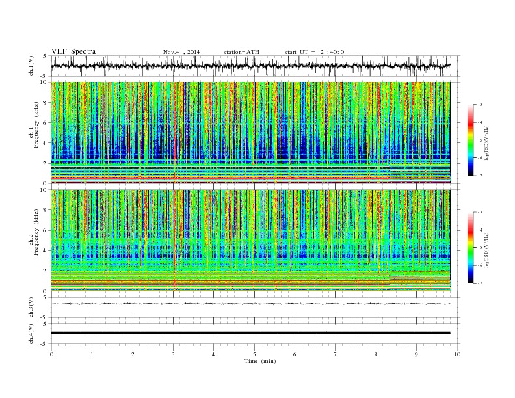
Task: Click the thick black ch.4 trace
Action: [250, 333]
